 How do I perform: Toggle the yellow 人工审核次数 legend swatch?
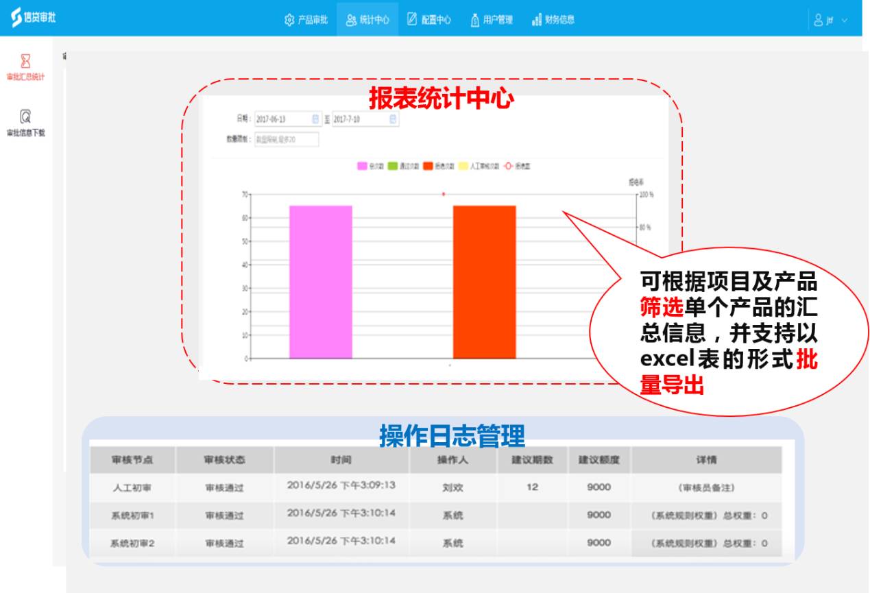click(x=463, y=167)
